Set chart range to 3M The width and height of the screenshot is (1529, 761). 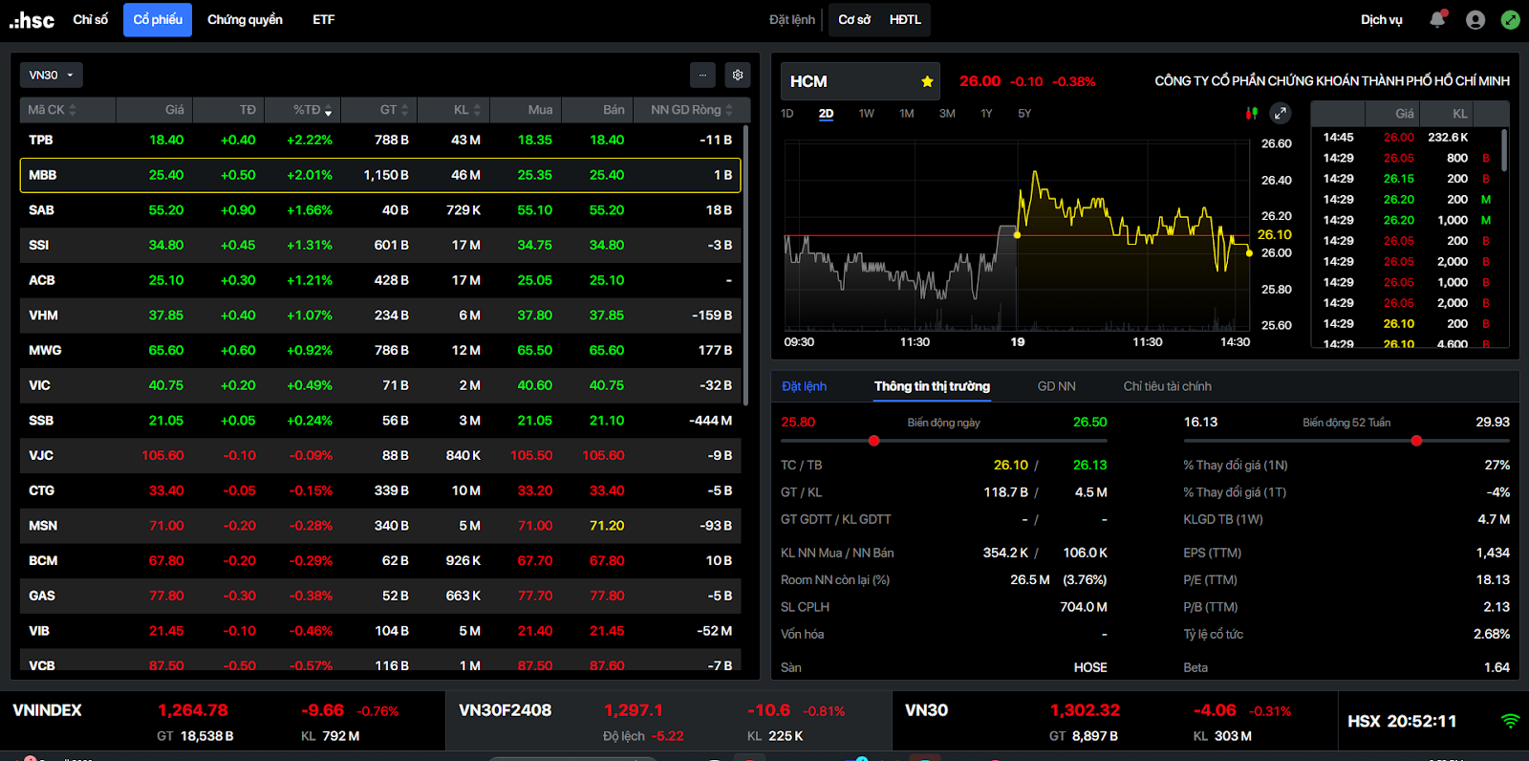947,113
